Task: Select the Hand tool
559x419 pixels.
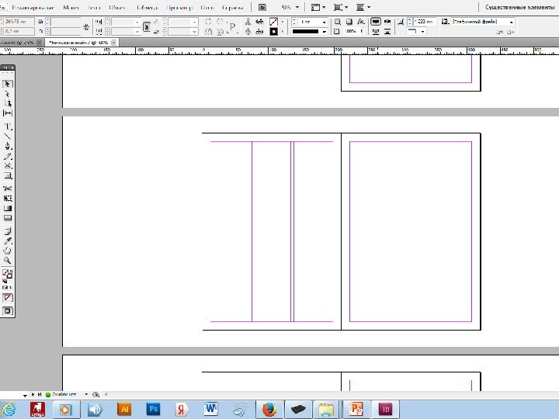Action: pyautogui.click(x=8, y=251)
